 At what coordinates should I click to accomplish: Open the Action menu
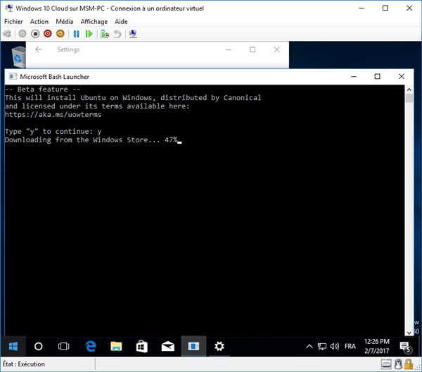pyautogui.click(x=39, y=22)
